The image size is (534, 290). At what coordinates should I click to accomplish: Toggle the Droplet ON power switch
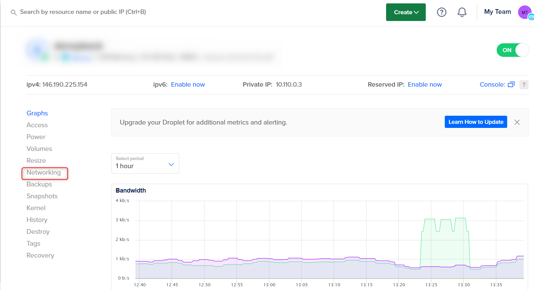tap(512, 50)
